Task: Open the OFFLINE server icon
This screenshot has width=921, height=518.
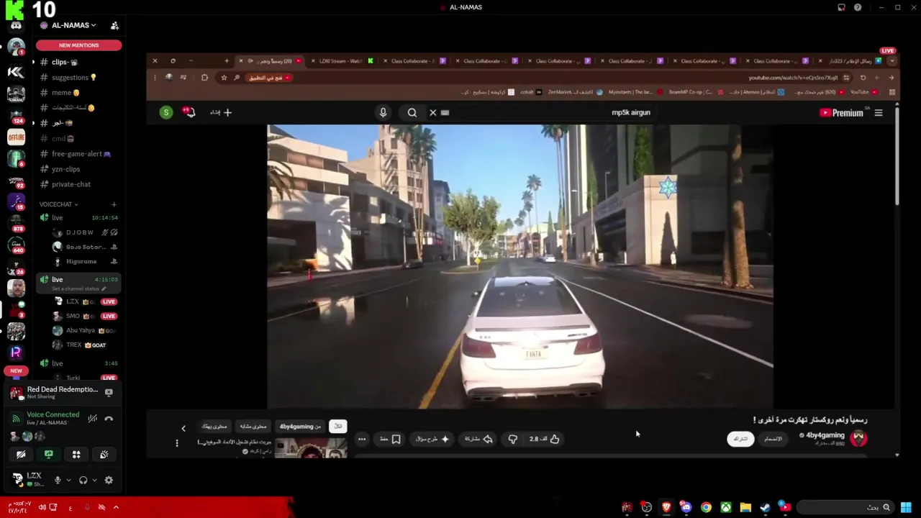Action: [16, 137]
